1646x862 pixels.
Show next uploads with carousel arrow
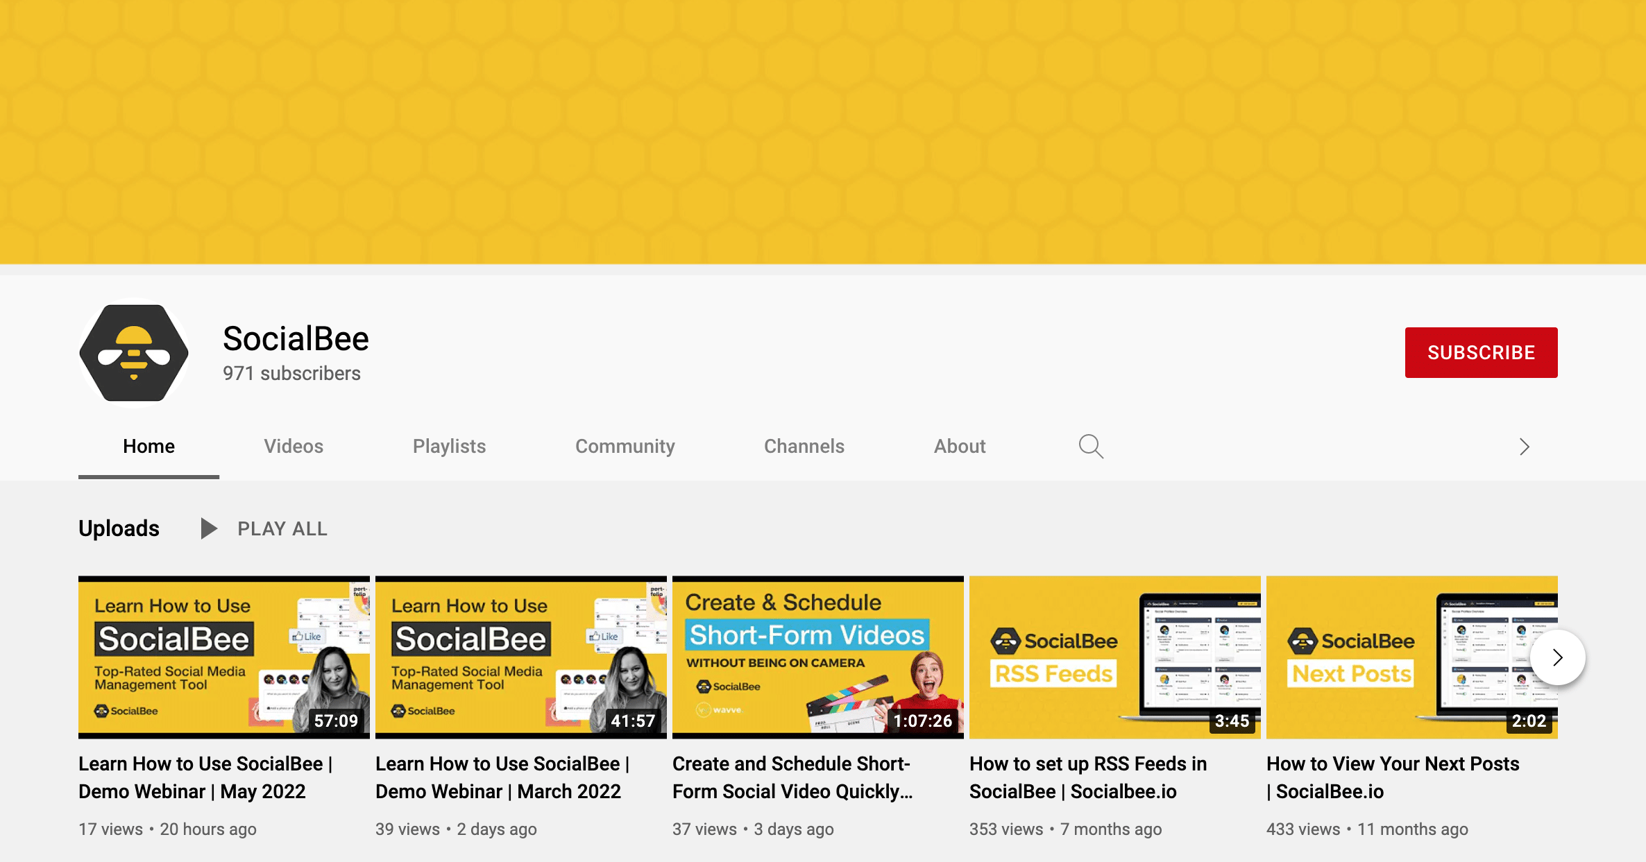[1557, 657]
